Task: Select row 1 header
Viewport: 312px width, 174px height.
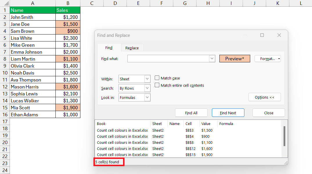Action: tap(5, 10)
